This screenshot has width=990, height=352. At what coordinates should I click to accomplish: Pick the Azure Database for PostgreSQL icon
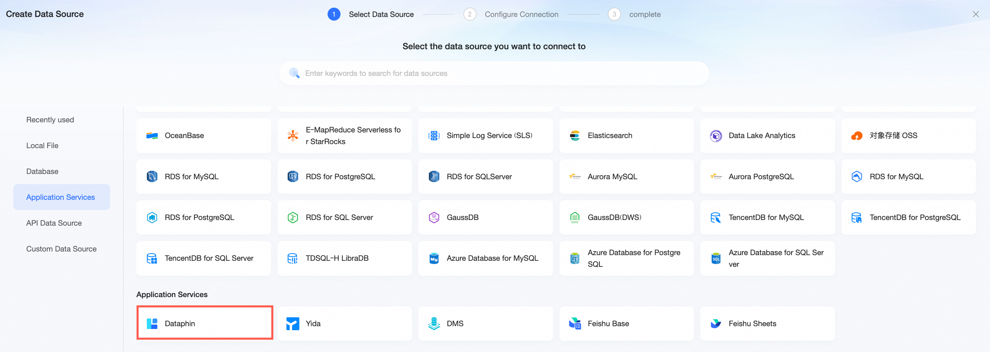pos(575,258)
